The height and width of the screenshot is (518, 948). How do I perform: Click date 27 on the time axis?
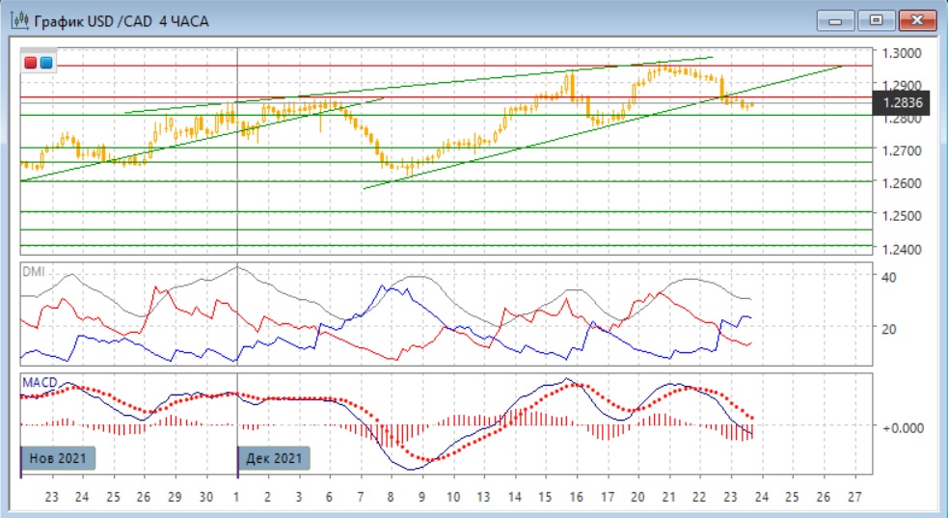[853, 497]
